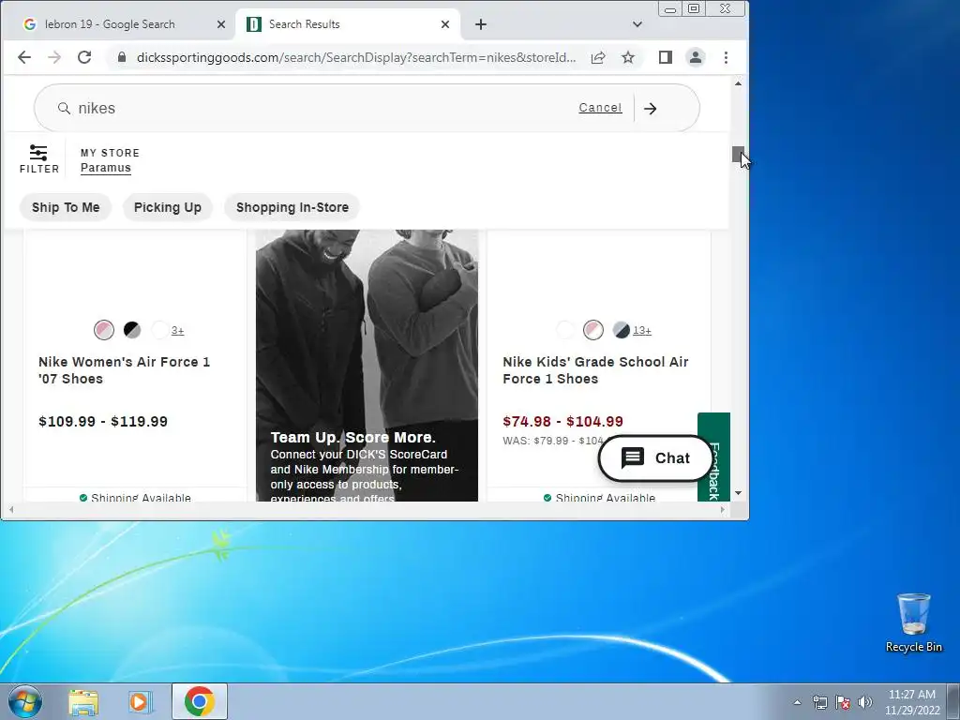Click Show desktop strip in taskbar corner
Viewport: 960px width, 720px height.
tap(953, 701)
